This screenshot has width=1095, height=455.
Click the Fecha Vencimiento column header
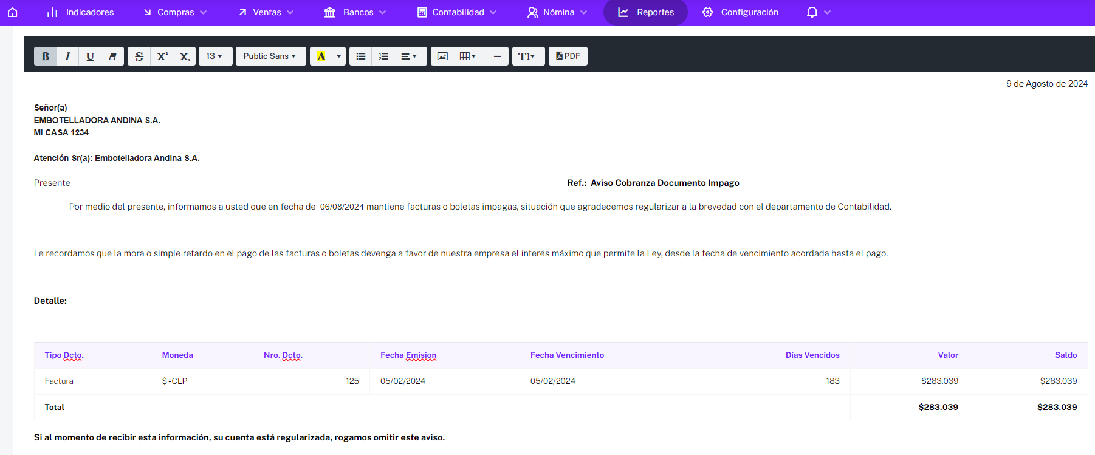[x=567, y=355]
